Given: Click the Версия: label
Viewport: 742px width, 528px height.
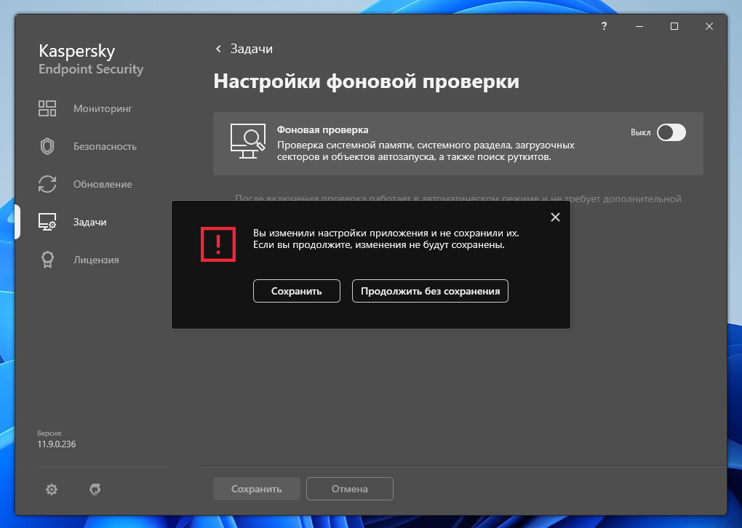Looking at the screenshot, I should click(49, 433).
